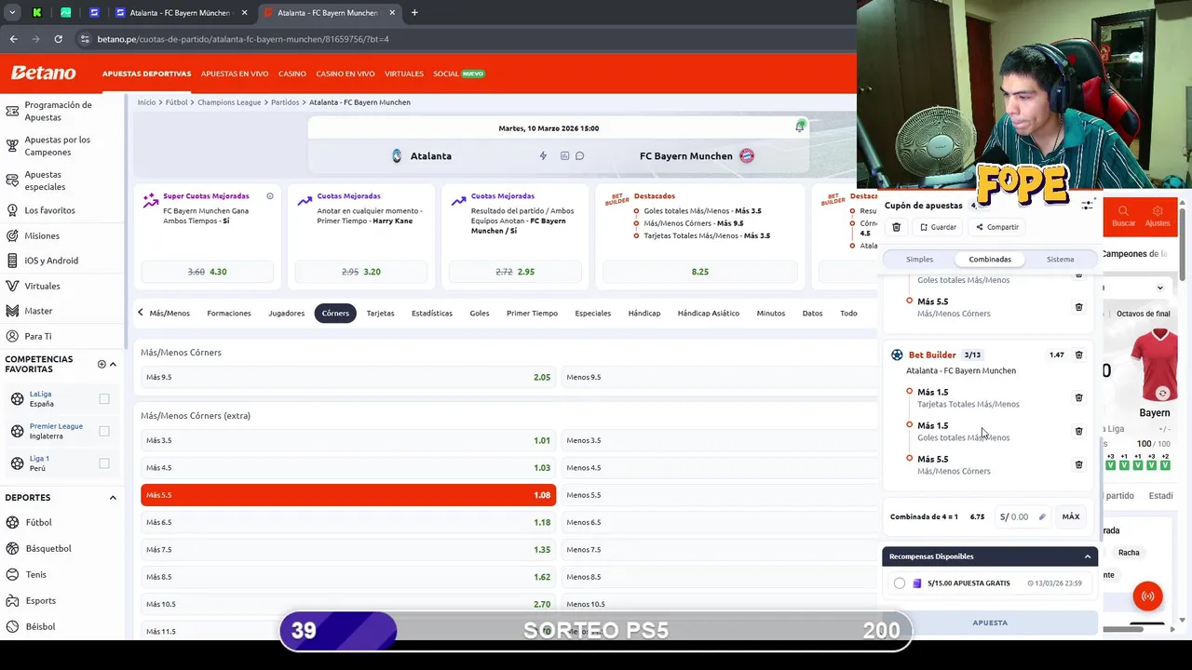1192x670 pixels.
Task: Select the S/15.00 Apuesta Gratis radio button
Action: [900, 583]
